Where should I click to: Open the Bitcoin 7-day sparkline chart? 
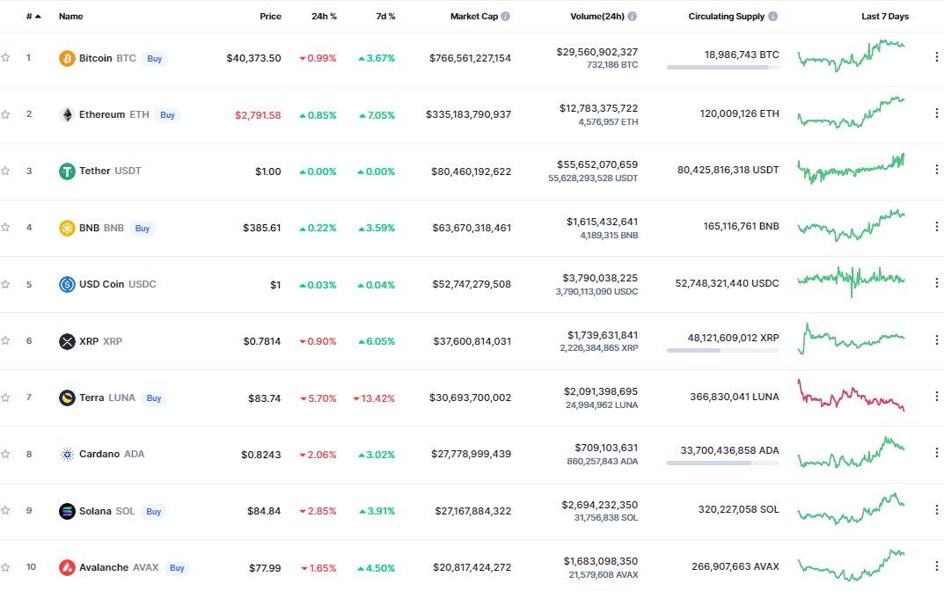(852, 55)
